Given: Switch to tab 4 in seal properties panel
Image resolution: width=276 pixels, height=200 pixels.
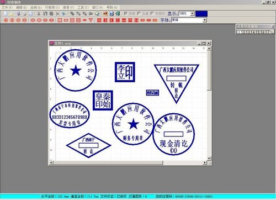Looking at the screenshot, I should point(254,32).
